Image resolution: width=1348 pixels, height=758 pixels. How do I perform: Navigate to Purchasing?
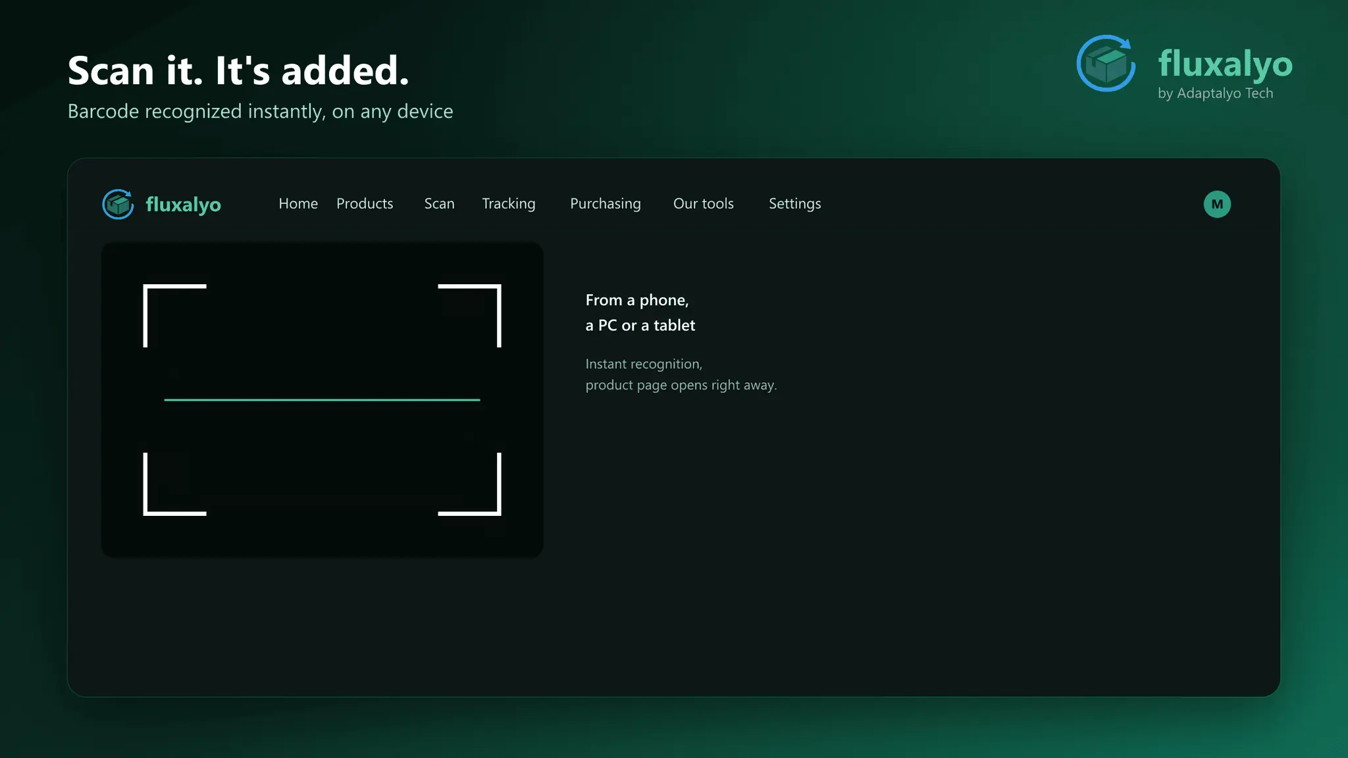coord(606,204)
